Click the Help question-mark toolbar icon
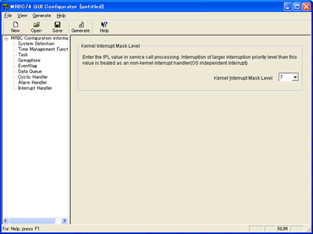313x234 pixels. pyautogui.click(x=104, y=25)
